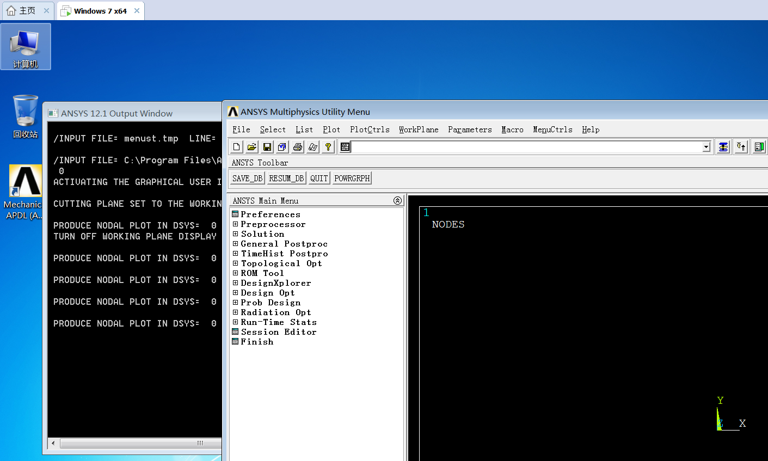Expand the Design Opt tree node
768x461 pixels.
pos(236,293)
